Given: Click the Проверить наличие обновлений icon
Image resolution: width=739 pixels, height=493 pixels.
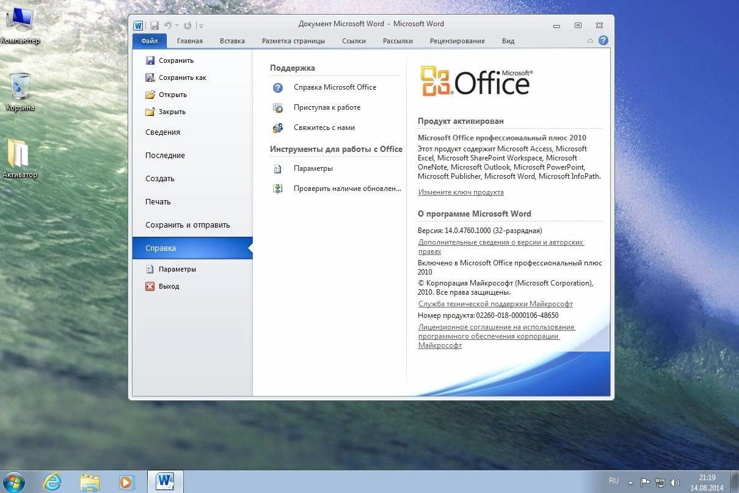Looking at the screenshot, I should tap(278, 189).
